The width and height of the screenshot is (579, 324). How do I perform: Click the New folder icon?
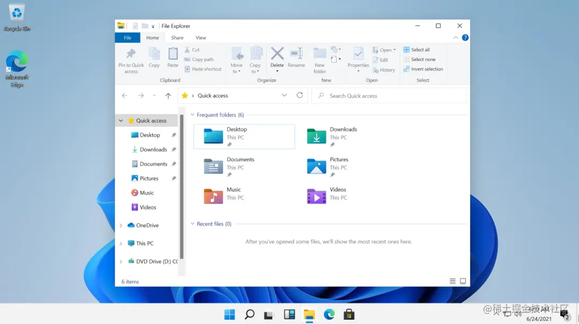point(320,54)
